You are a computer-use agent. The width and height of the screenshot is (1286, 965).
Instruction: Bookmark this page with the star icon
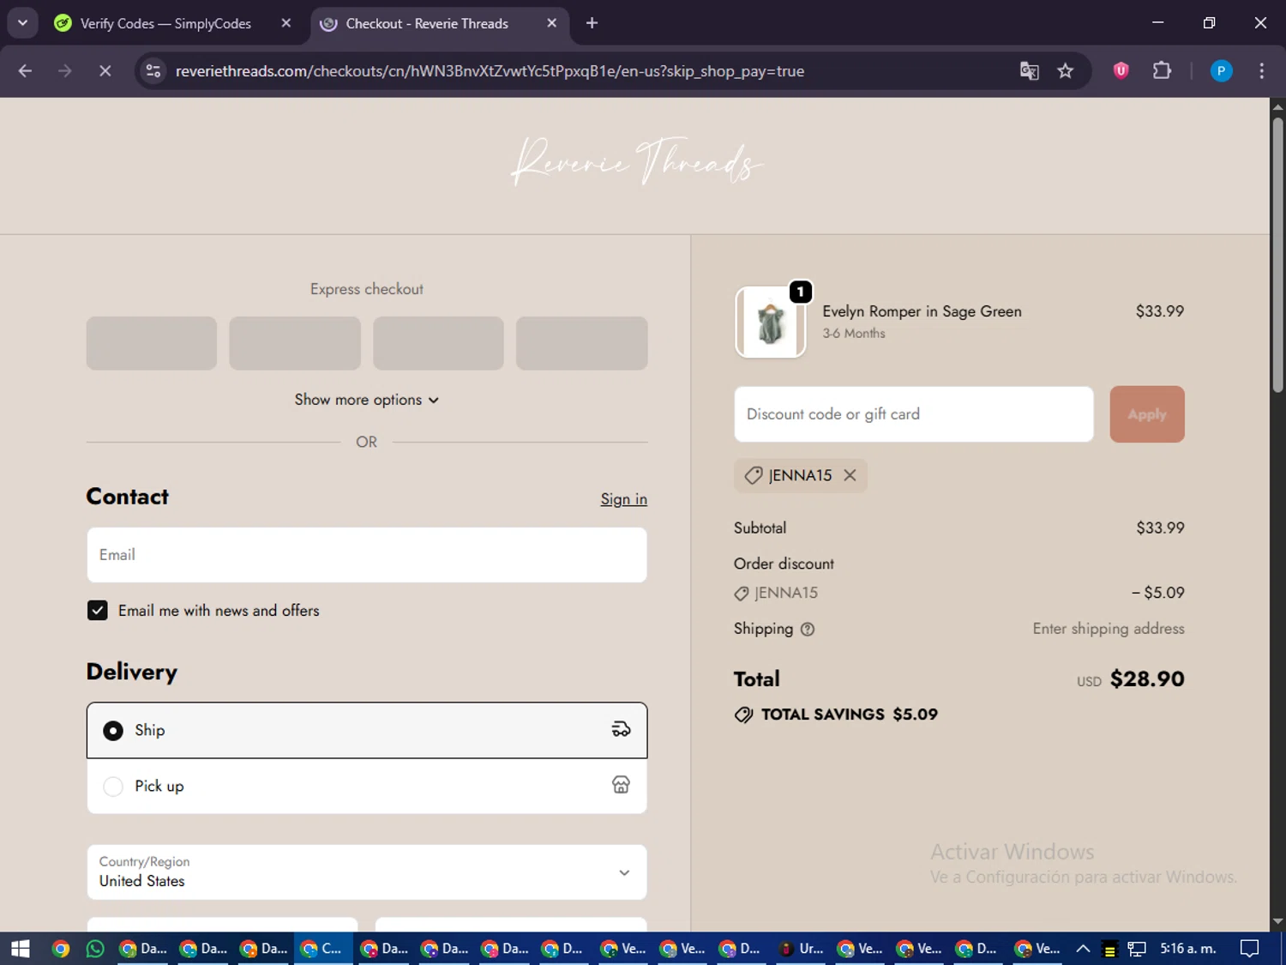[1066, 71]
